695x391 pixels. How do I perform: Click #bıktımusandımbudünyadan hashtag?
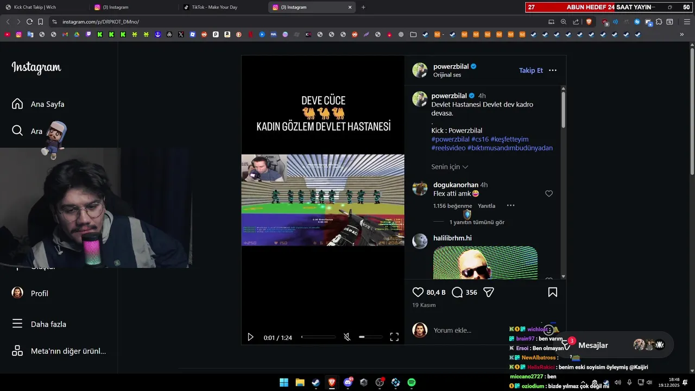click(510, 148)
